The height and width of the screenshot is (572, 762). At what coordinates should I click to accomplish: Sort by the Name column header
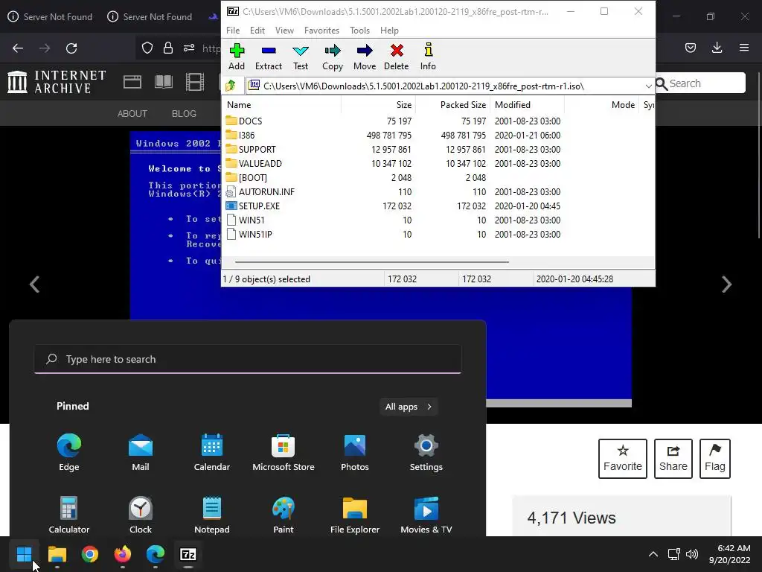coord(282,104)
